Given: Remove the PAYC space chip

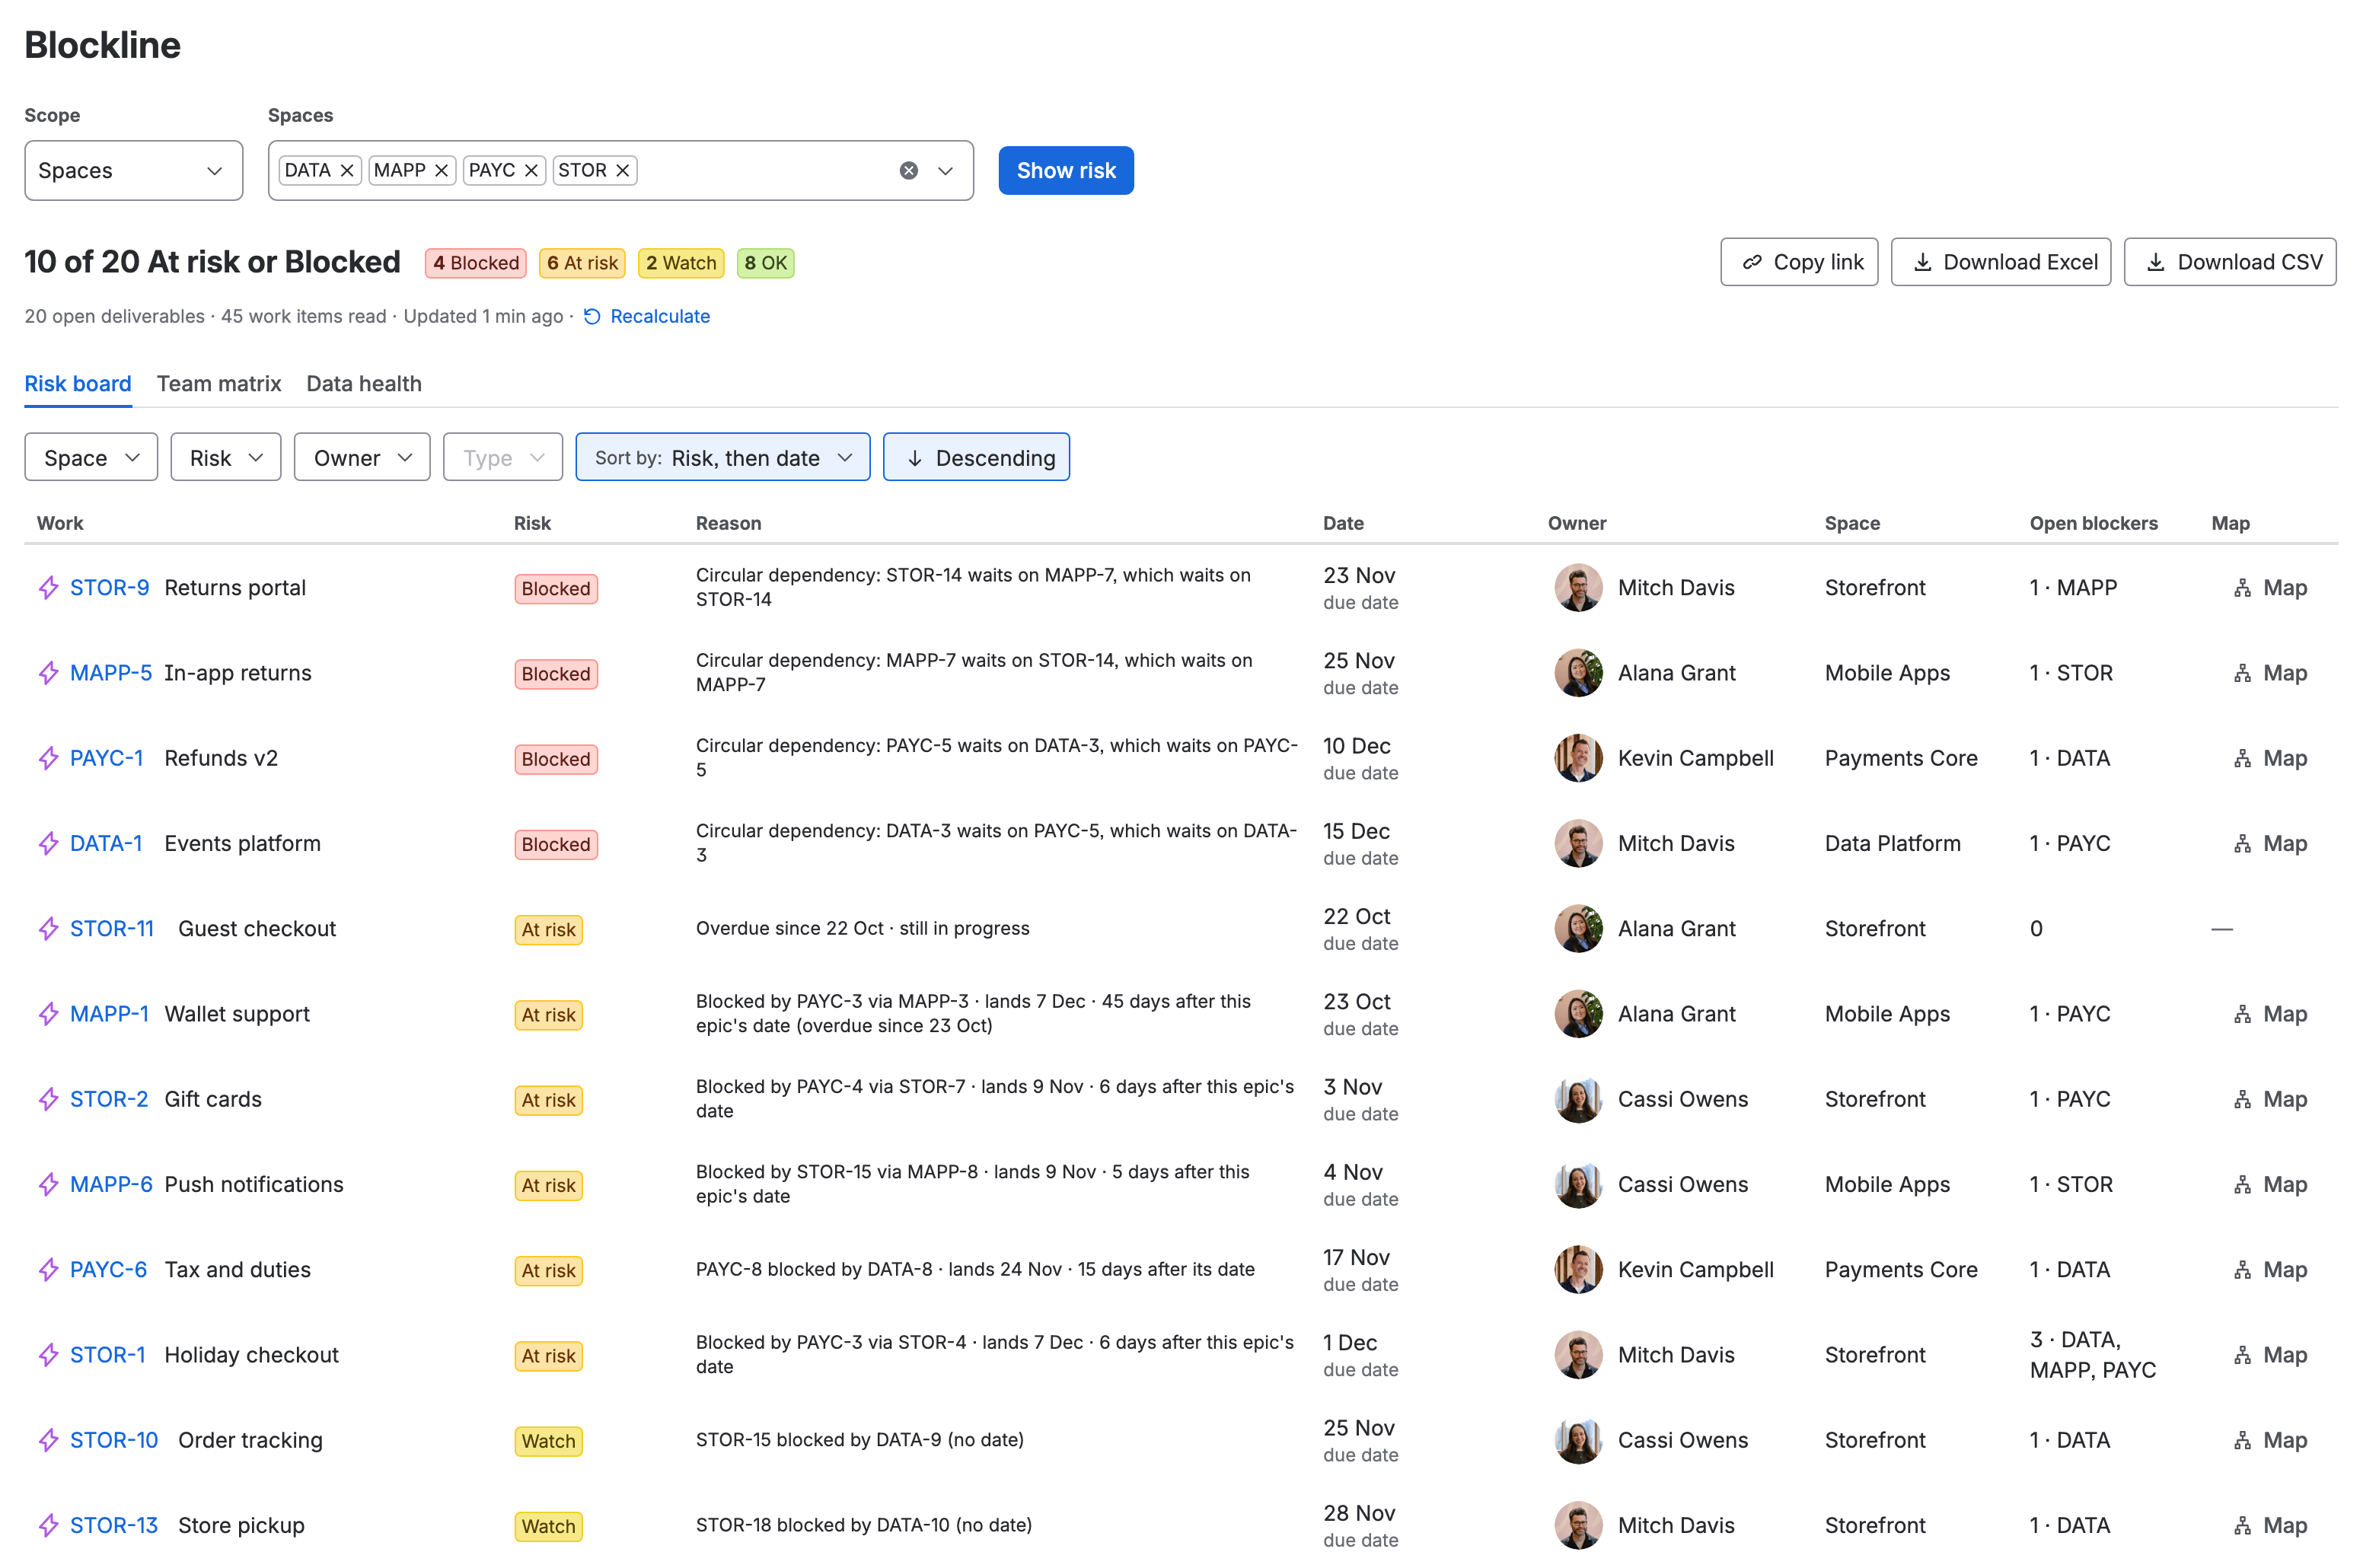Looking at the screenshot, I should 531,170.
